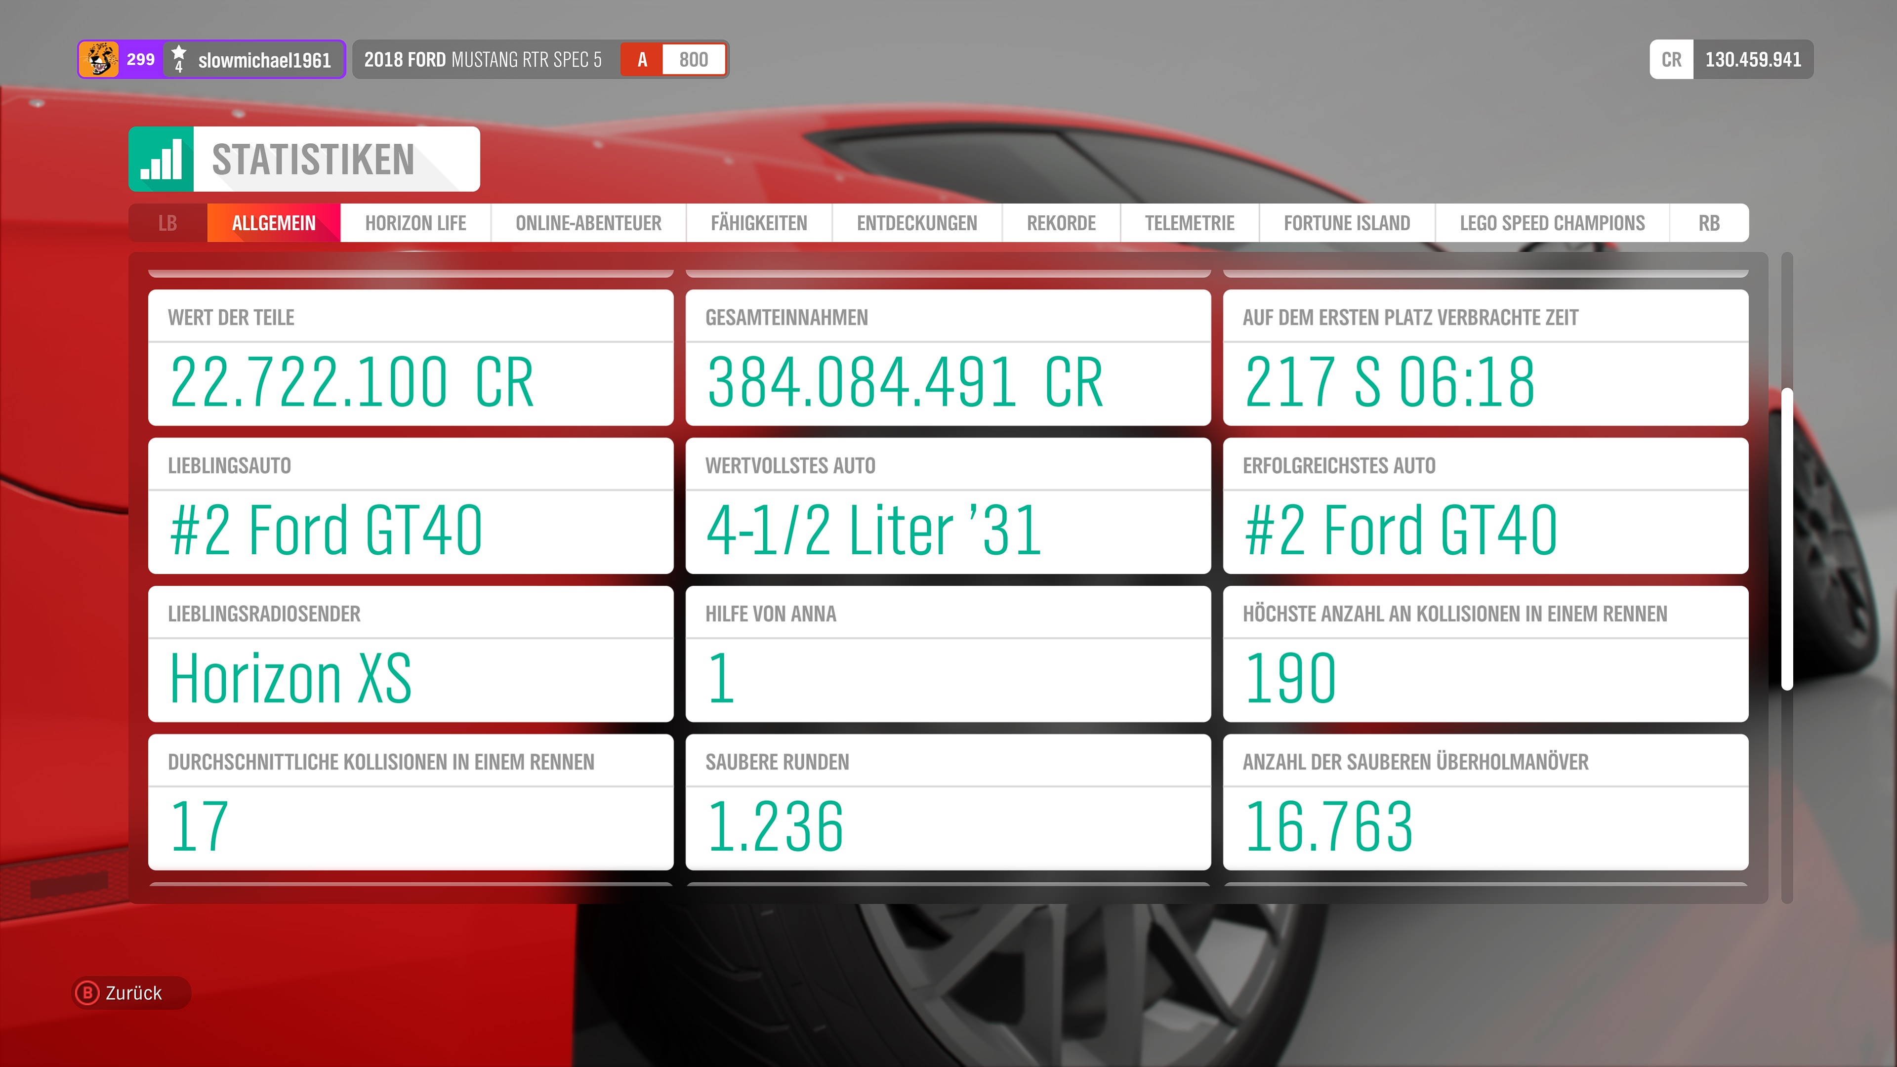Select the Lieblingsradiosender Horizon XS tile
1897x1067 pixels.
[x=410, y=654]
